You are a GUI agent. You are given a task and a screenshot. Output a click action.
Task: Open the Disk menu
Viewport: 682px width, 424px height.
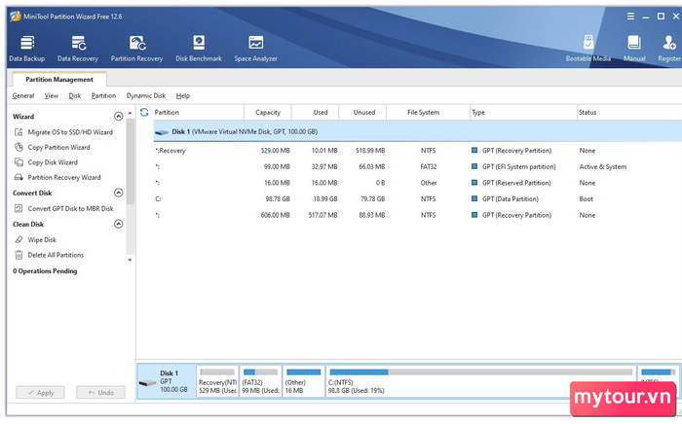[x=75, y=96]
